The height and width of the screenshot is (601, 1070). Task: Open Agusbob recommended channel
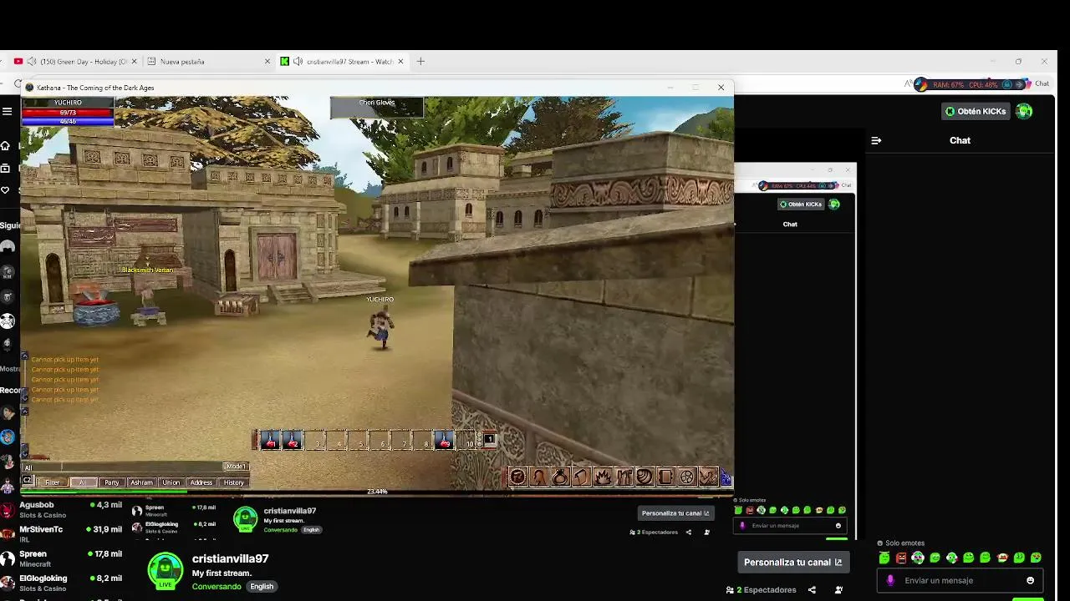tap(61, 508)
